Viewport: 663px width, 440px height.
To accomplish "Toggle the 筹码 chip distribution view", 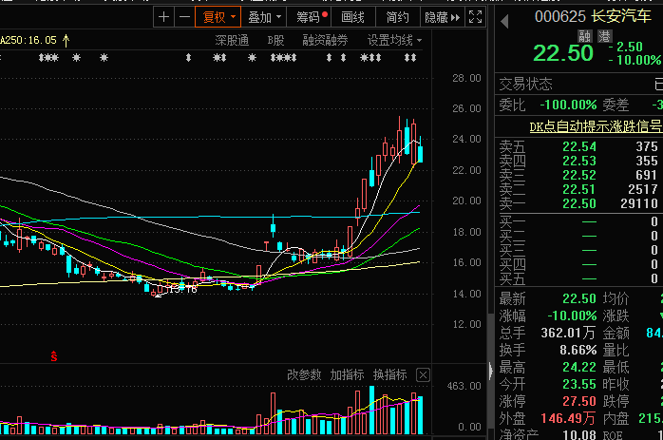I will point(309,17).
